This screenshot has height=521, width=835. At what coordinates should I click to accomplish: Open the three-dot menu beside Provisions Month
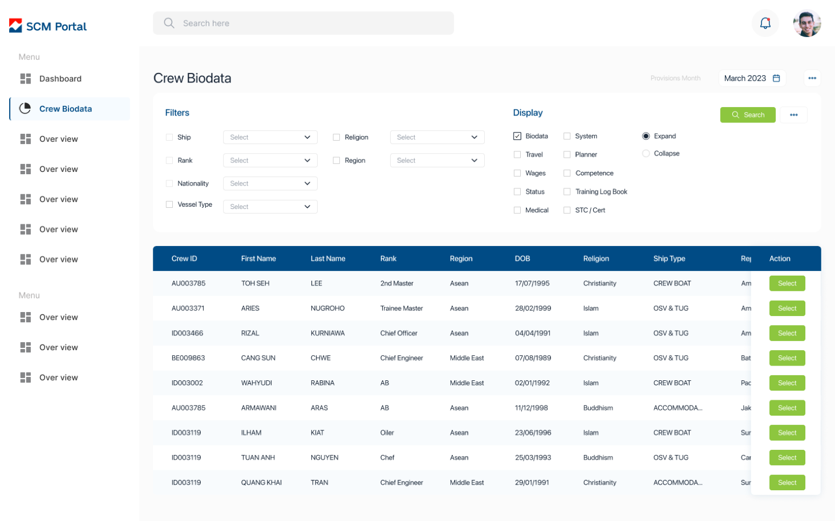pos(812,79)
